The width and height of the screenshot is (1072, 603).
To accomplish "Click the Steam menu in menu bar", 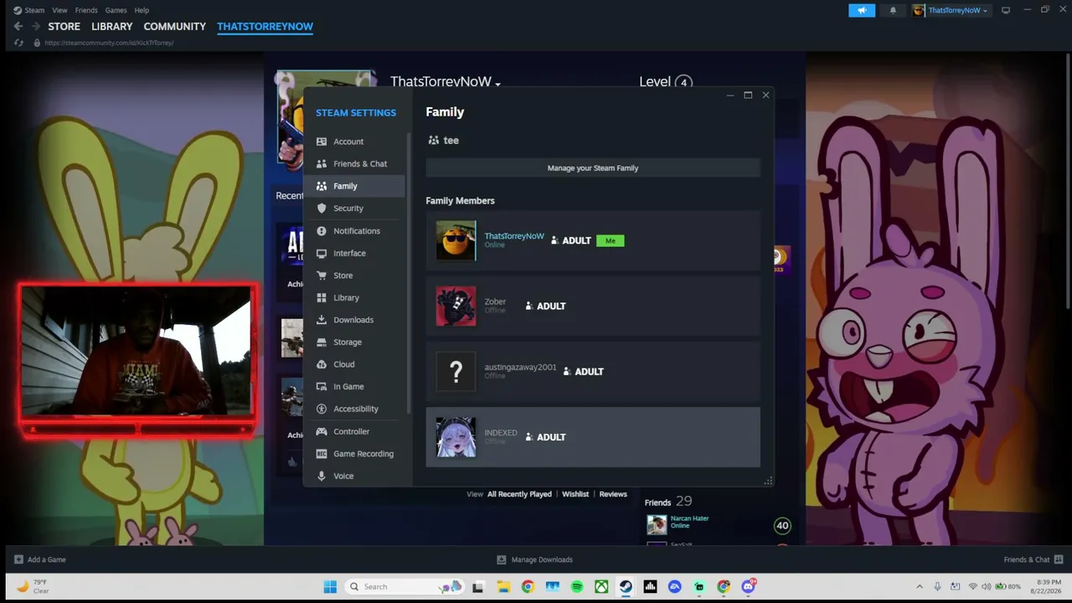I will point(34,10).
